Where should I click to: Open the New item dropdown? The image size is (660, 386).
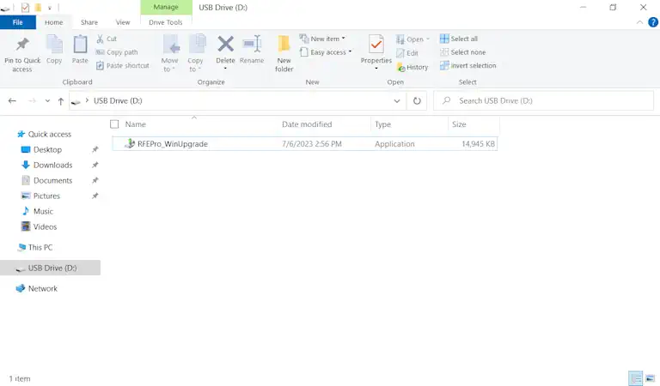[x=323, y=39]
